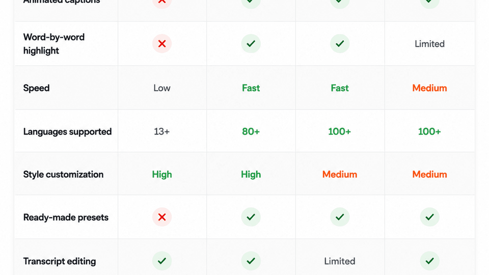This screenshot has height=275, width=489.
Task: Click the orange Medium value in Speed row
Action: (429, 88)
